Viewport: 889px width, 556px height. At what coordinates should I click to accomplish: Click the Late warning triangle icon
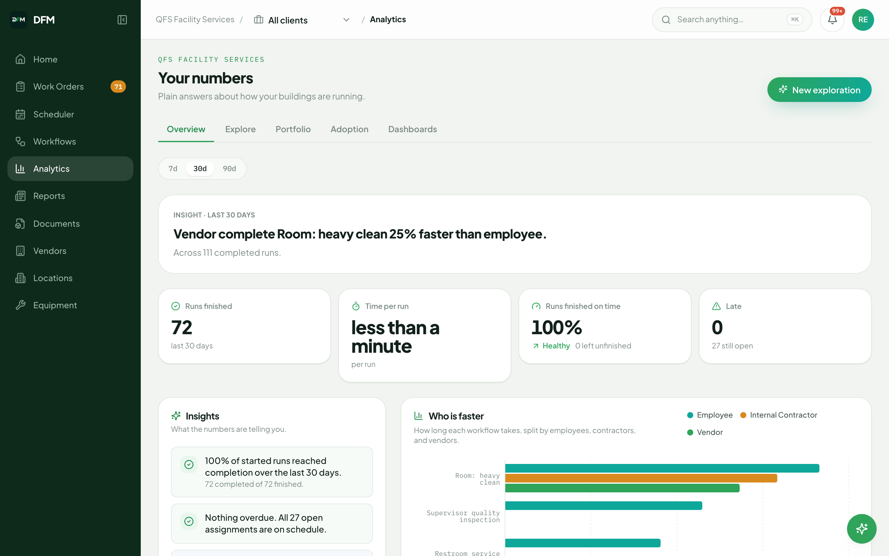click(716, 306)
